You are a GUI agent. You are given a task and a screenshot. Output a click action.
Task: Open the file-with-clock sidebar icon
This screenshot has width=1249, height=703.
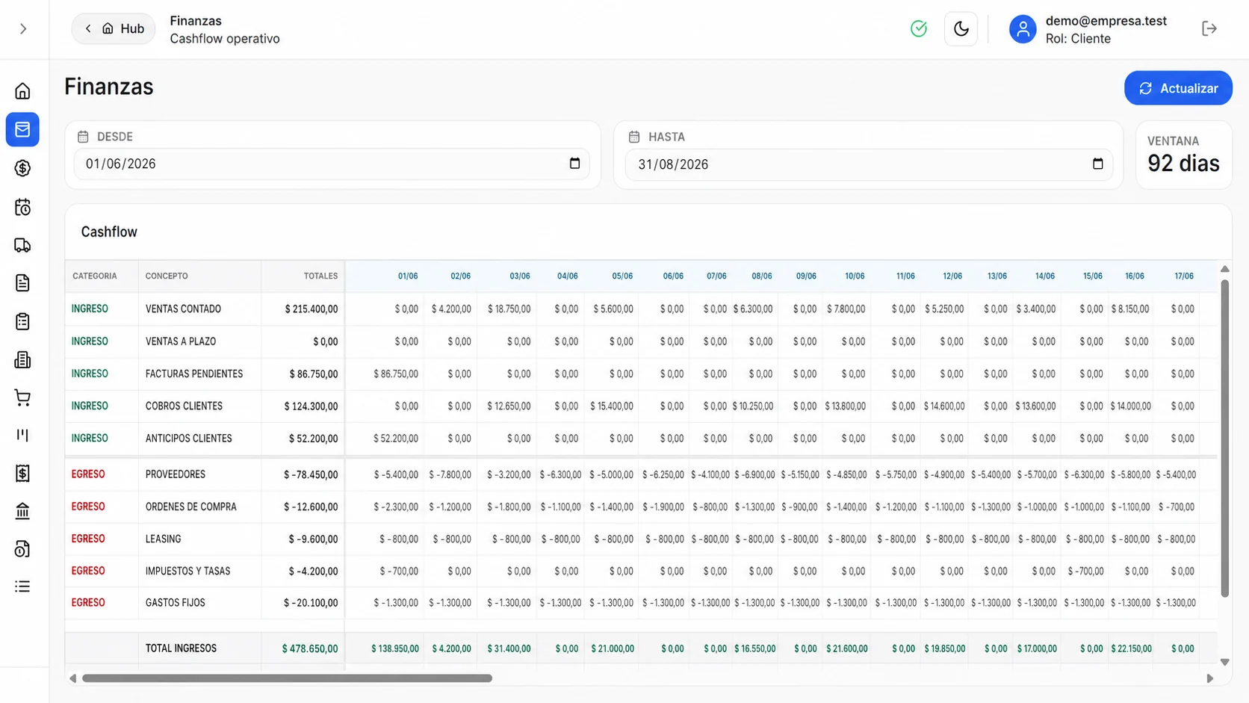pos(22,549)
